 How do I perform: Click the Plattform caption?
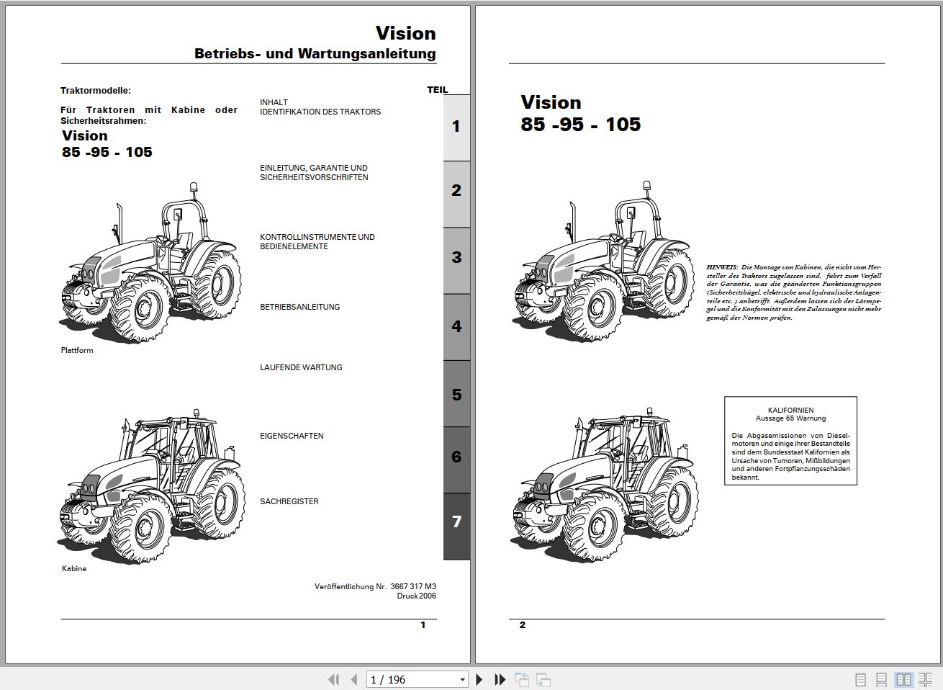point(77,350)
